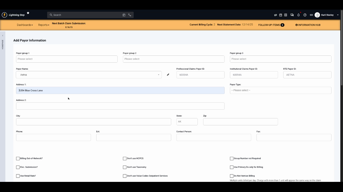Open the Reports menu

(x=43, y=25)
